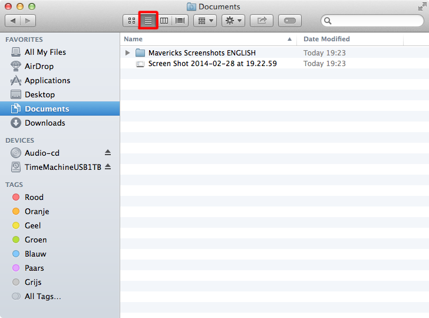The image size is (429, 318).
Task: Show All Tags in the sidebar
Action: (x=60, y=297)
